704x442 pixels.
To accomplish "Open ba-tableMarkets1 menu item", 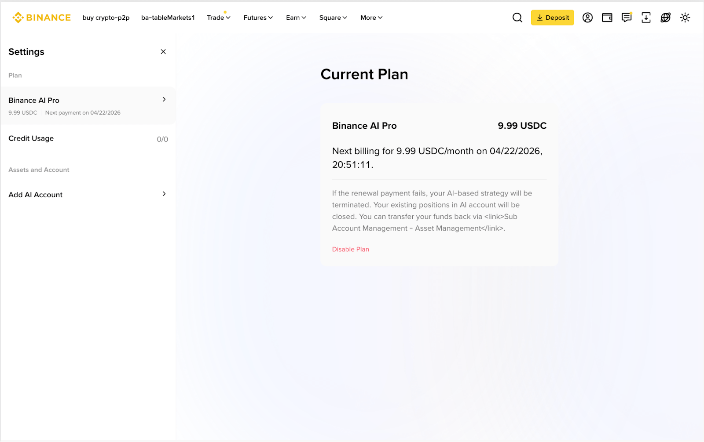I will pyautogui.click(x=168, y=18).
